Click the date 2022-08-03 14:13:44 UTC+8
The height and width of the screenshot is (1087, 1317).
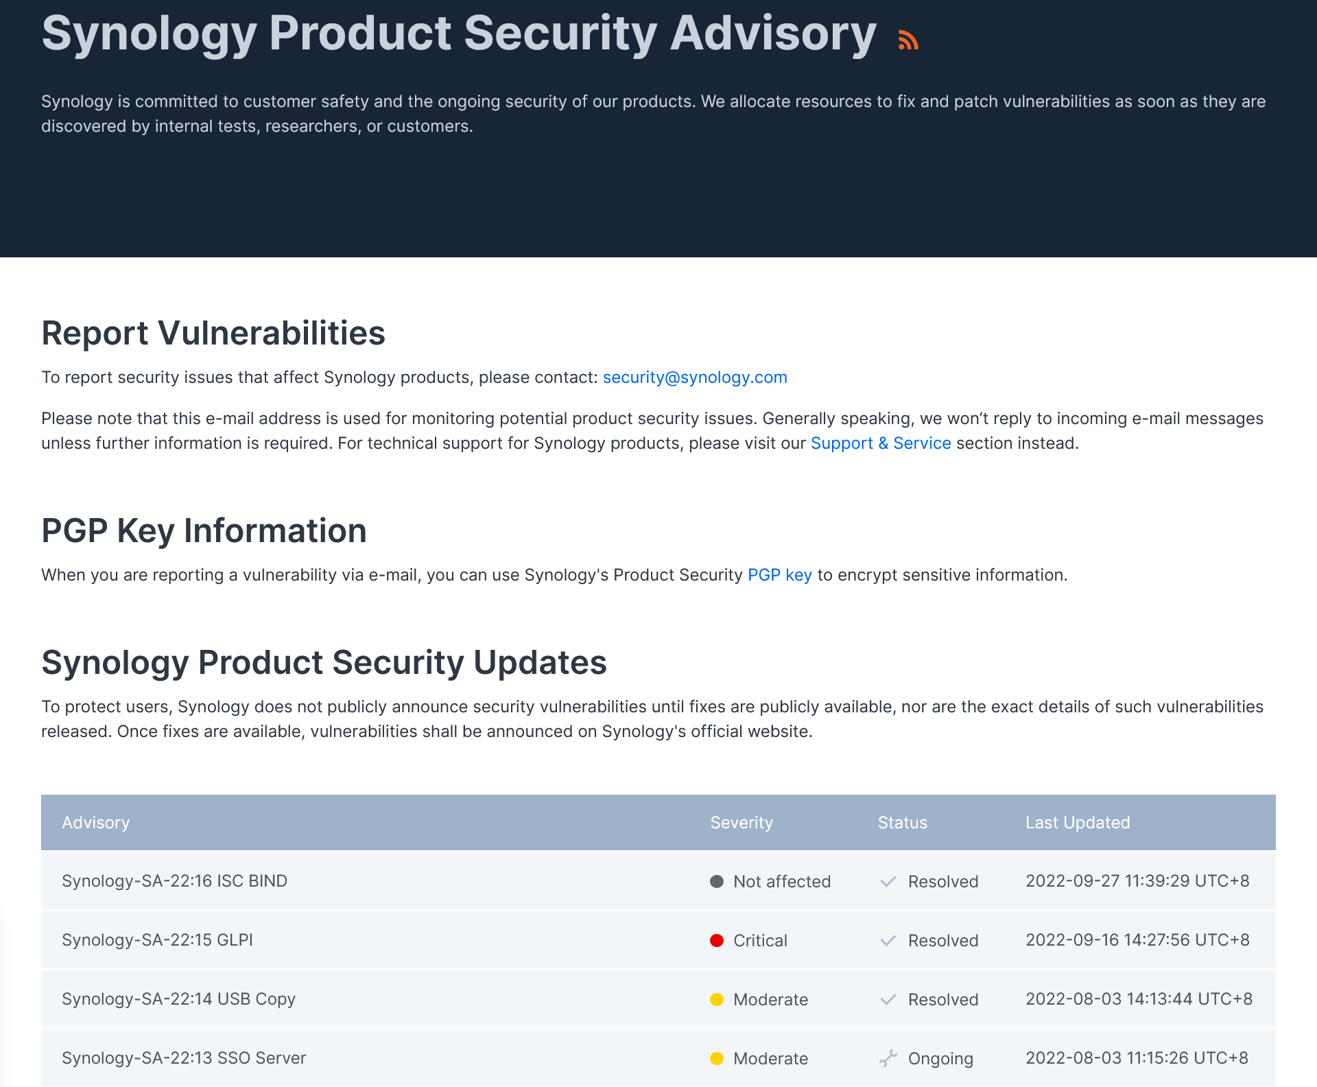tap(1139, 999)
